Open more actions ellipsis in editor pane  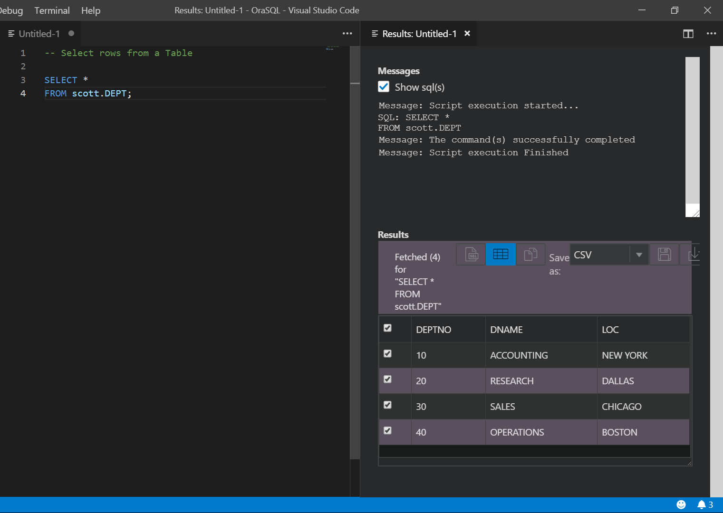click(347, 34)
